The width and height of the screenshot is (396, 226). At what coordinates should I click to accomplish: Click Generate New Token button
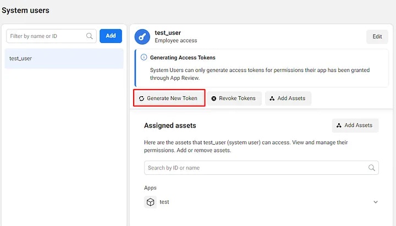coord(169,98)
